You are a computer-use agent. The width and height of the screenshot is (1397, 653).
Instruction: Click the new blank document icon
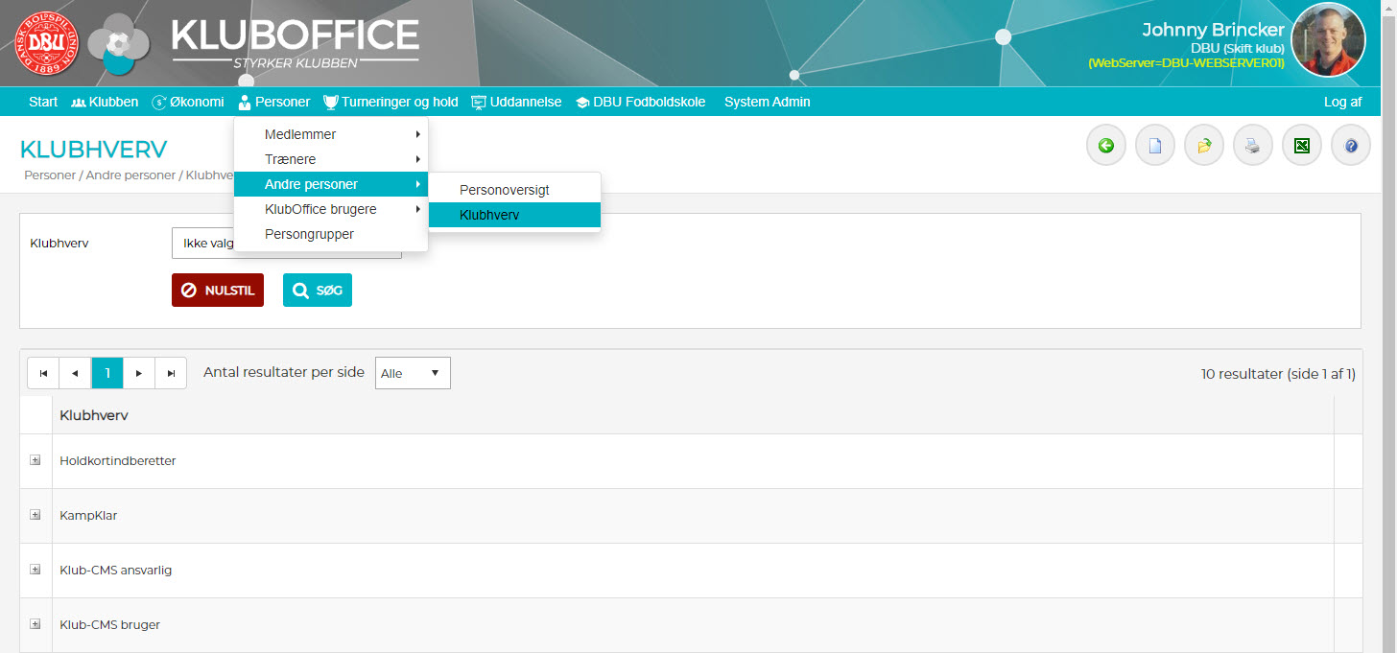[x=1155, y=146]
